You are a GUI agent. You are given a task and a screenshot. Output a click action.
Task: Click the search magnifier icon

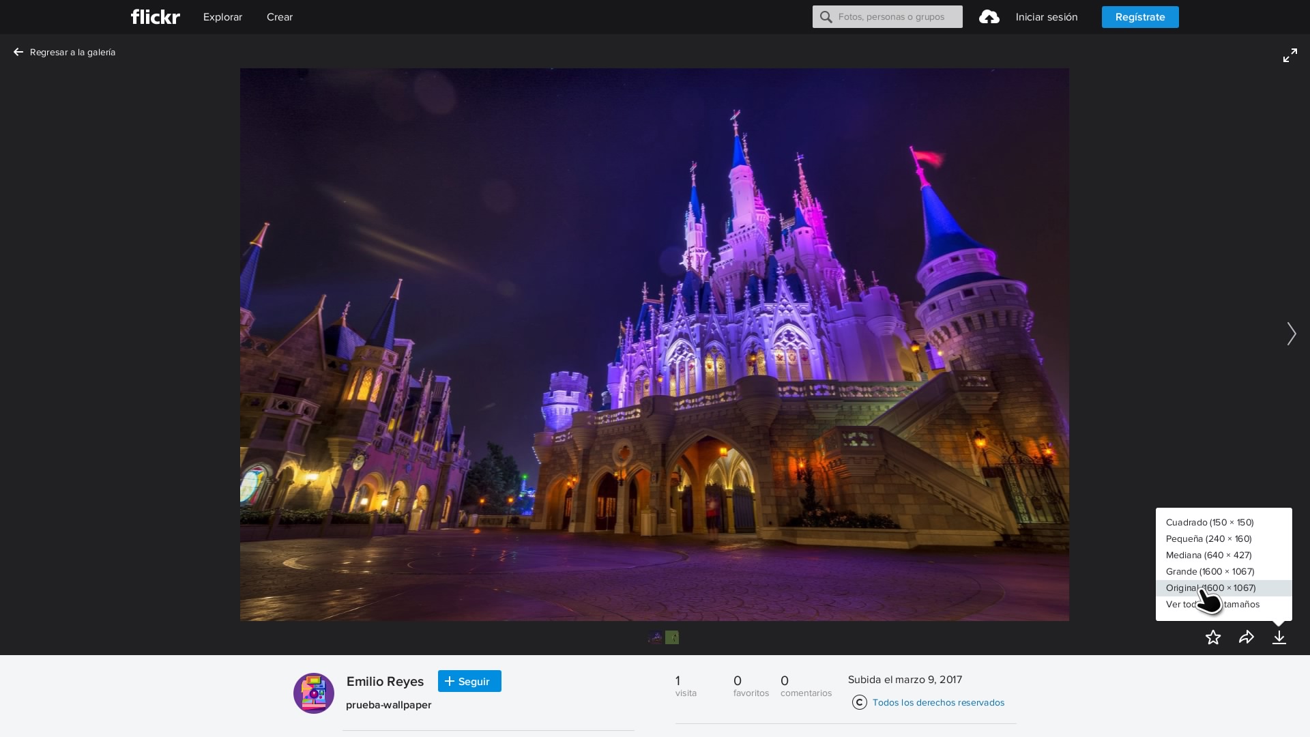[826, 17]
